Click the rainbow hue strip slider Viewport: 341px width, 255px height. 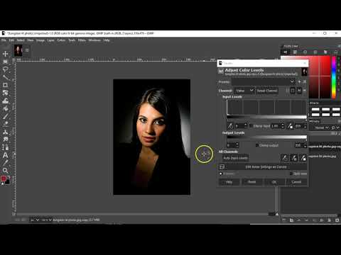pos(334,77)
